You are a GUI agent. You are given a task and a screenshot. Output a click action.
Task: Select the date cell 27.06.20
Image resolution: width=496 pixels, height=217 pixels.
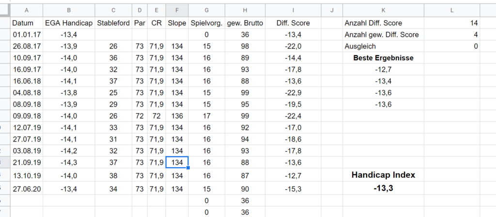27,189
